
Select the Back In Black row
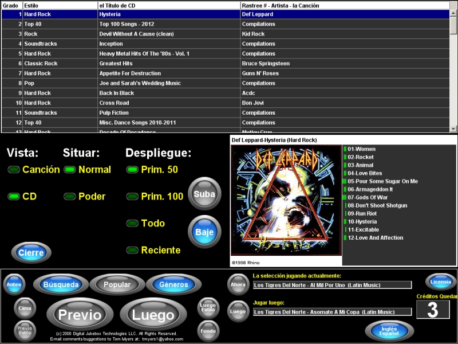[x=226, y=93]
